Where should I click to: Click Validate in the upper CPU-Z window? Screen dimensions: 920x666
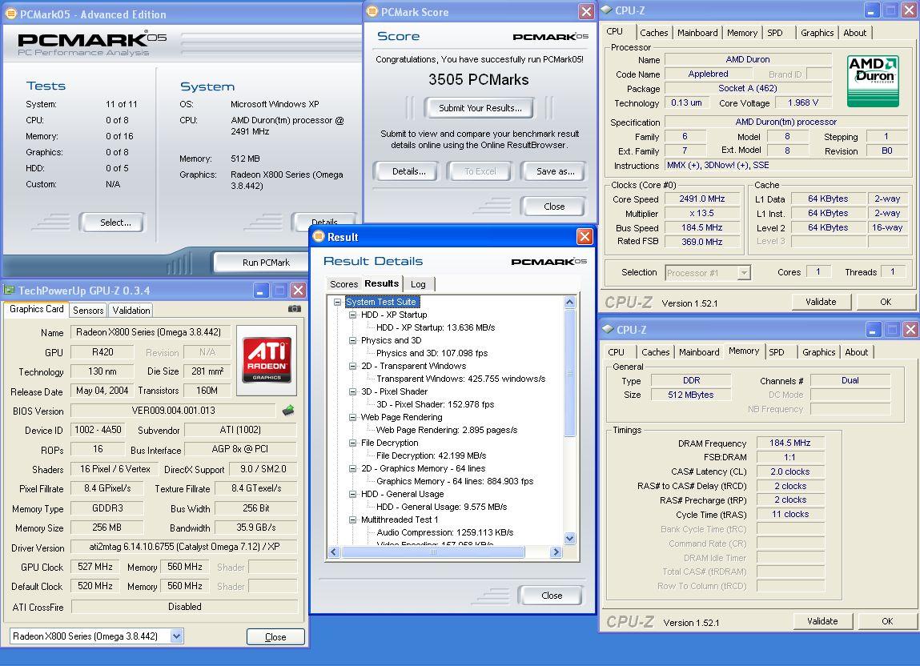click(820, 302)
